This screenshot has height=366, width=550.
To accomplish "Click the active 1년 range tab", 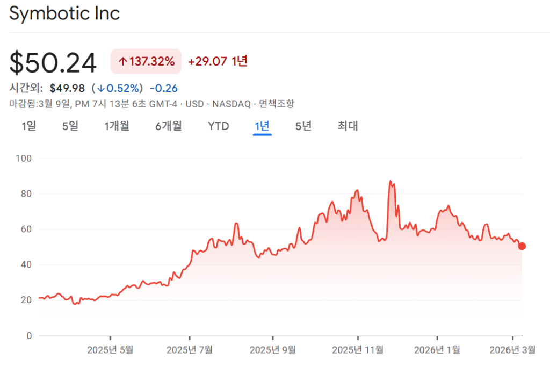I will (262, 126).
